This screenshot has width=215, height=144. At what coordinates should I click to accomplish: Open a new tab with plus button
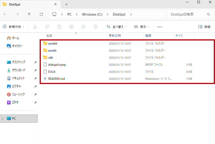[67, 5]
